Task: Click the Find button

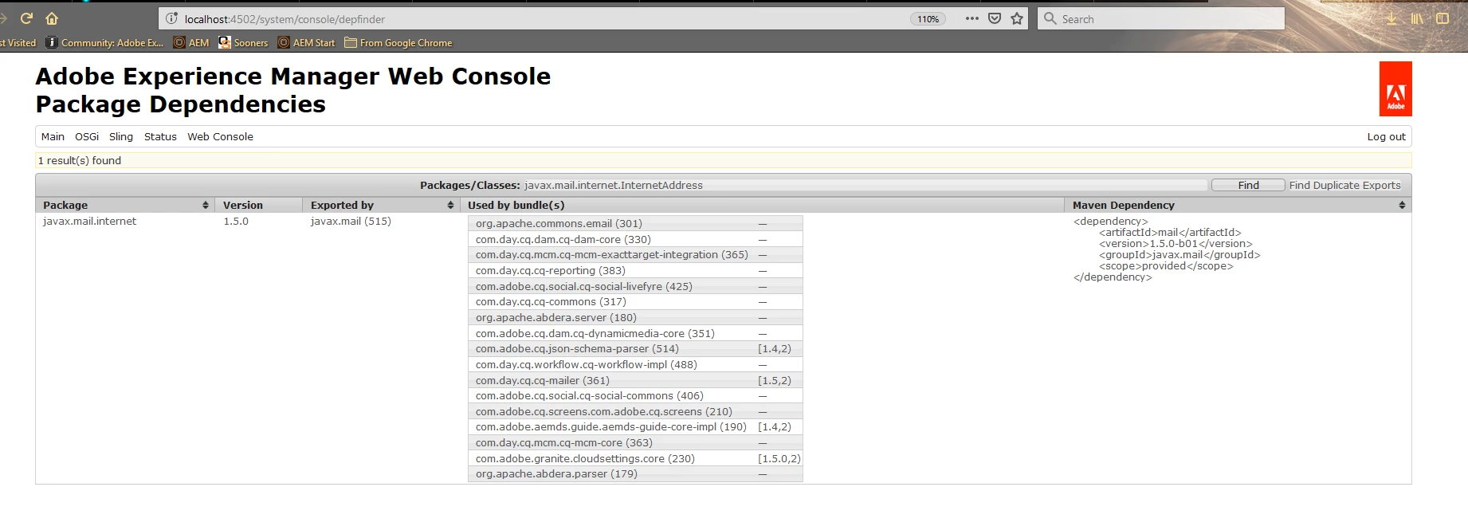Action: 1248,185
